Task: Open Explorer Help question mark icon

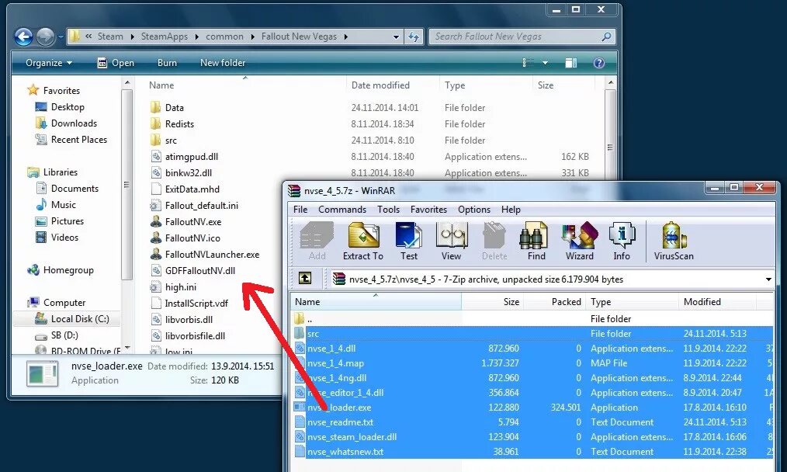Action: (x=598, y=63)
